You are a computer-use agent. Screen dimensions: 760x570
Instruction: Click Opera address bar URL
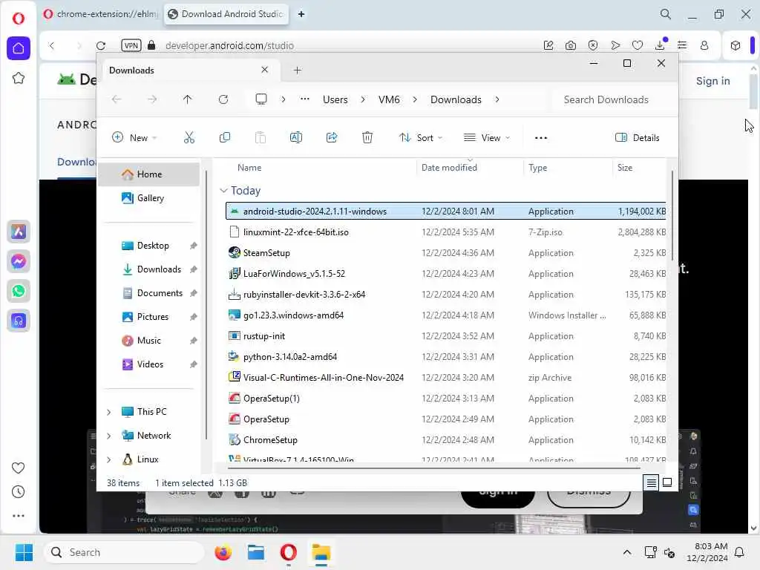pos(229,45)
